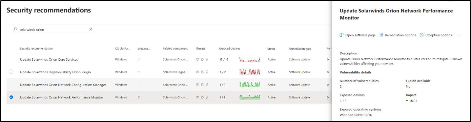This screenshot has height=122, width=471.
Task: Open the more options ellipsis in details panel
Action: coord(459,35)
